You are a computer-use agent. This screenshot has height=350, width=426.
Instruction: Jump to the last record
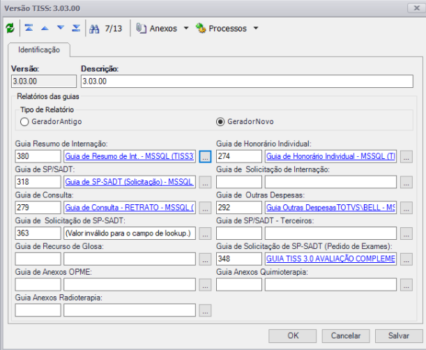tap(76, 28)
